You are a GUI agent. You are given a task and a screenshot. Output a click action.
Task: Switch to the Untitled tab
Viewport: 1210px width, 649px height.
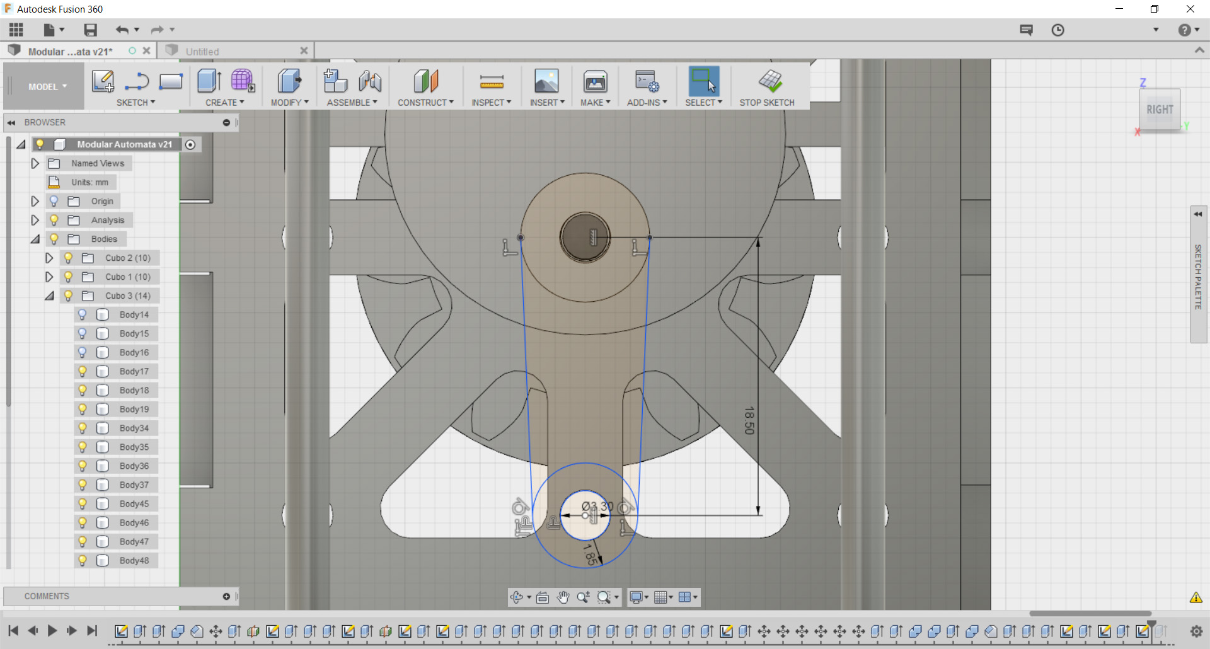[x=202, y=52]
